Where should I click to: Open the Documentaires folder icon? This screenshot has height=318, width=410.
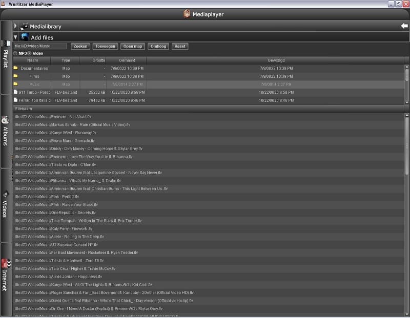click(15, 68)
